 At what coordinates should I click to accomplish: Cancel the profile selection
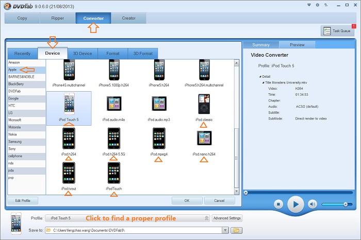pyautogui.click(x=219, y=200)
